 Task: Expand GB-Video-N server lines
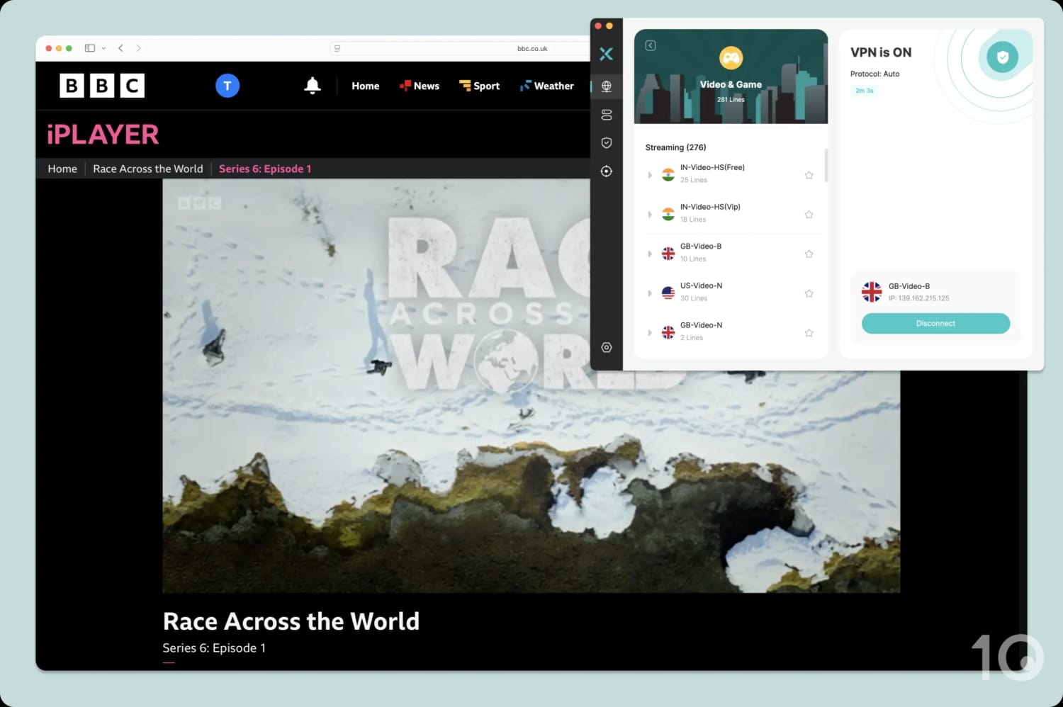point(650,333)
